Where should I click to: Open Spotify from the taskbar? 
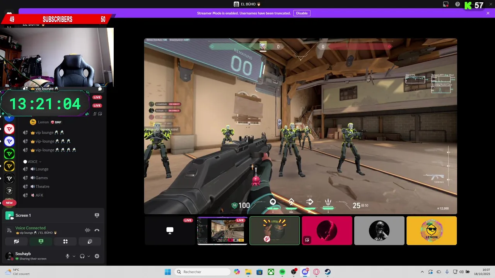[x=282, y=272]
